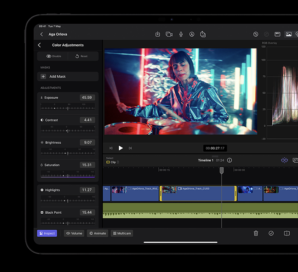Start voiceover with the microphone icon
298x272 pixels.
pyautogui.click(x=181, y=34)
